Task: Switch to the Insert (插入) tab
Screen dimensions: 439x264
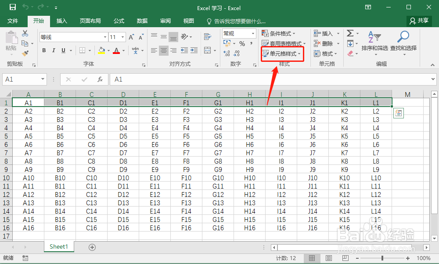Action: [61, 21]
